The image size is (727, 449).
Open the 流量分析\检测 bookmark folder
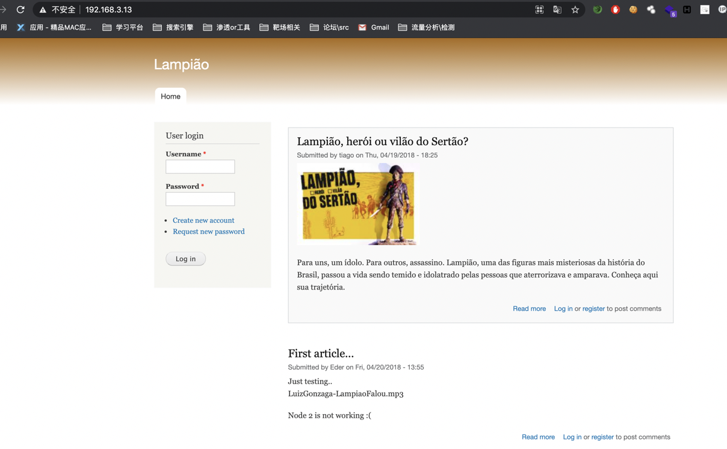427,27
